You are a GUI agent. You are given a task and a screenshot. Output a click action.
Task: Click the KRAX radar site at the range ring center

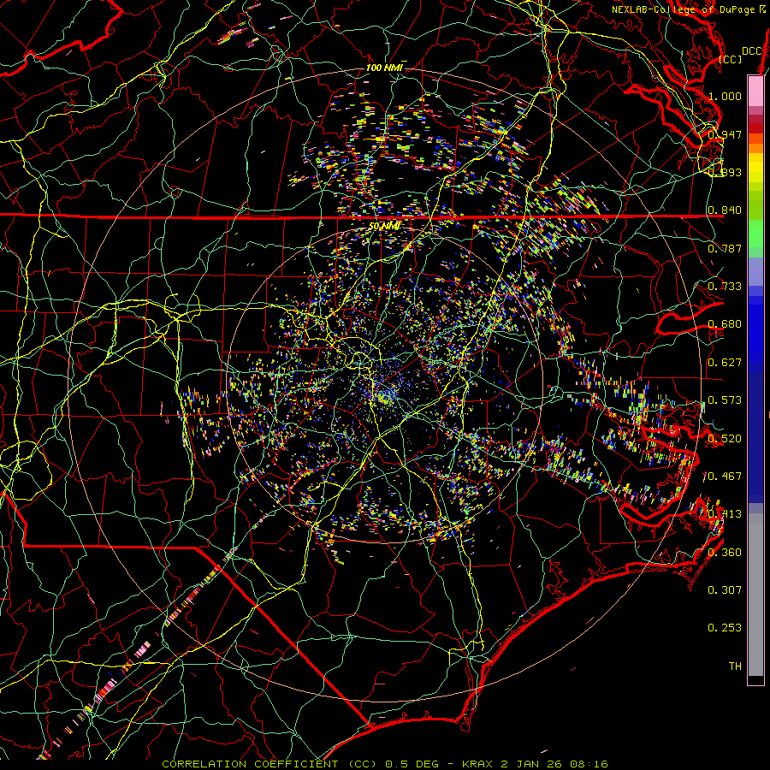[384, 384]
